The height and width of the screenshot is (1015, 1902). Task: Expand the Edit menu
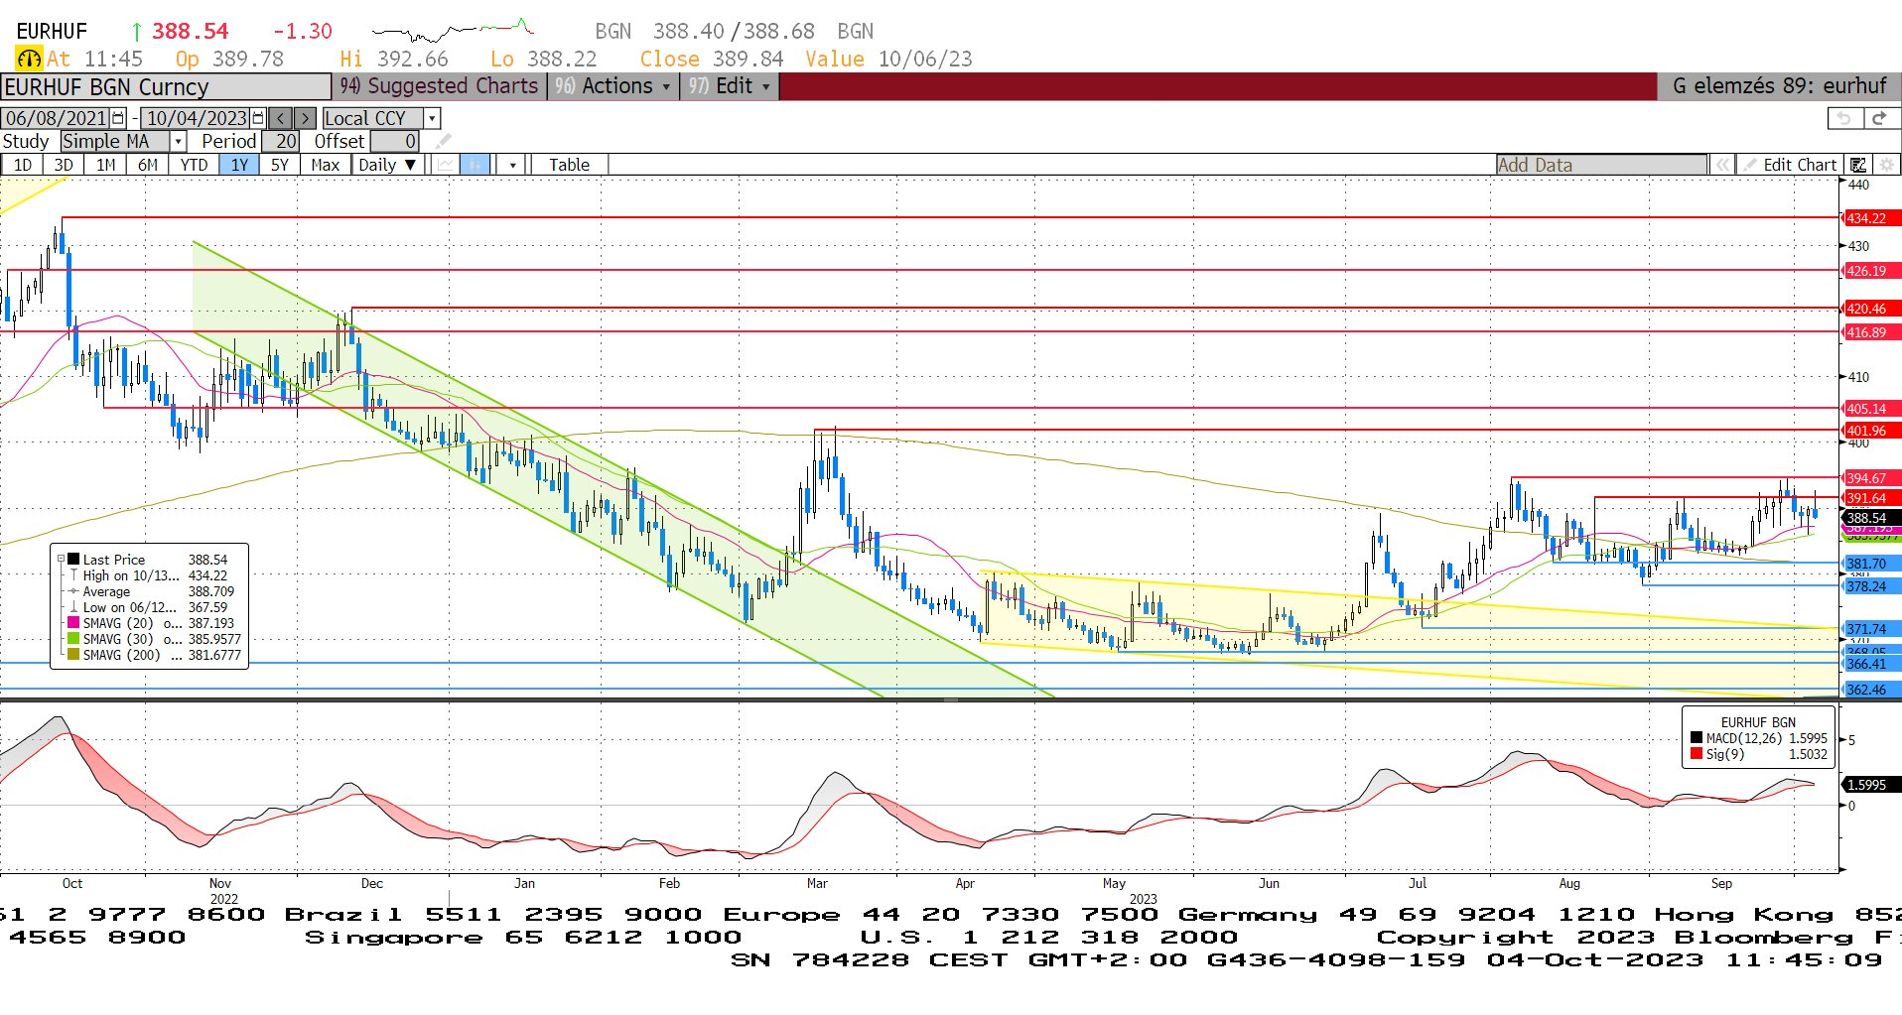point(730,86)
